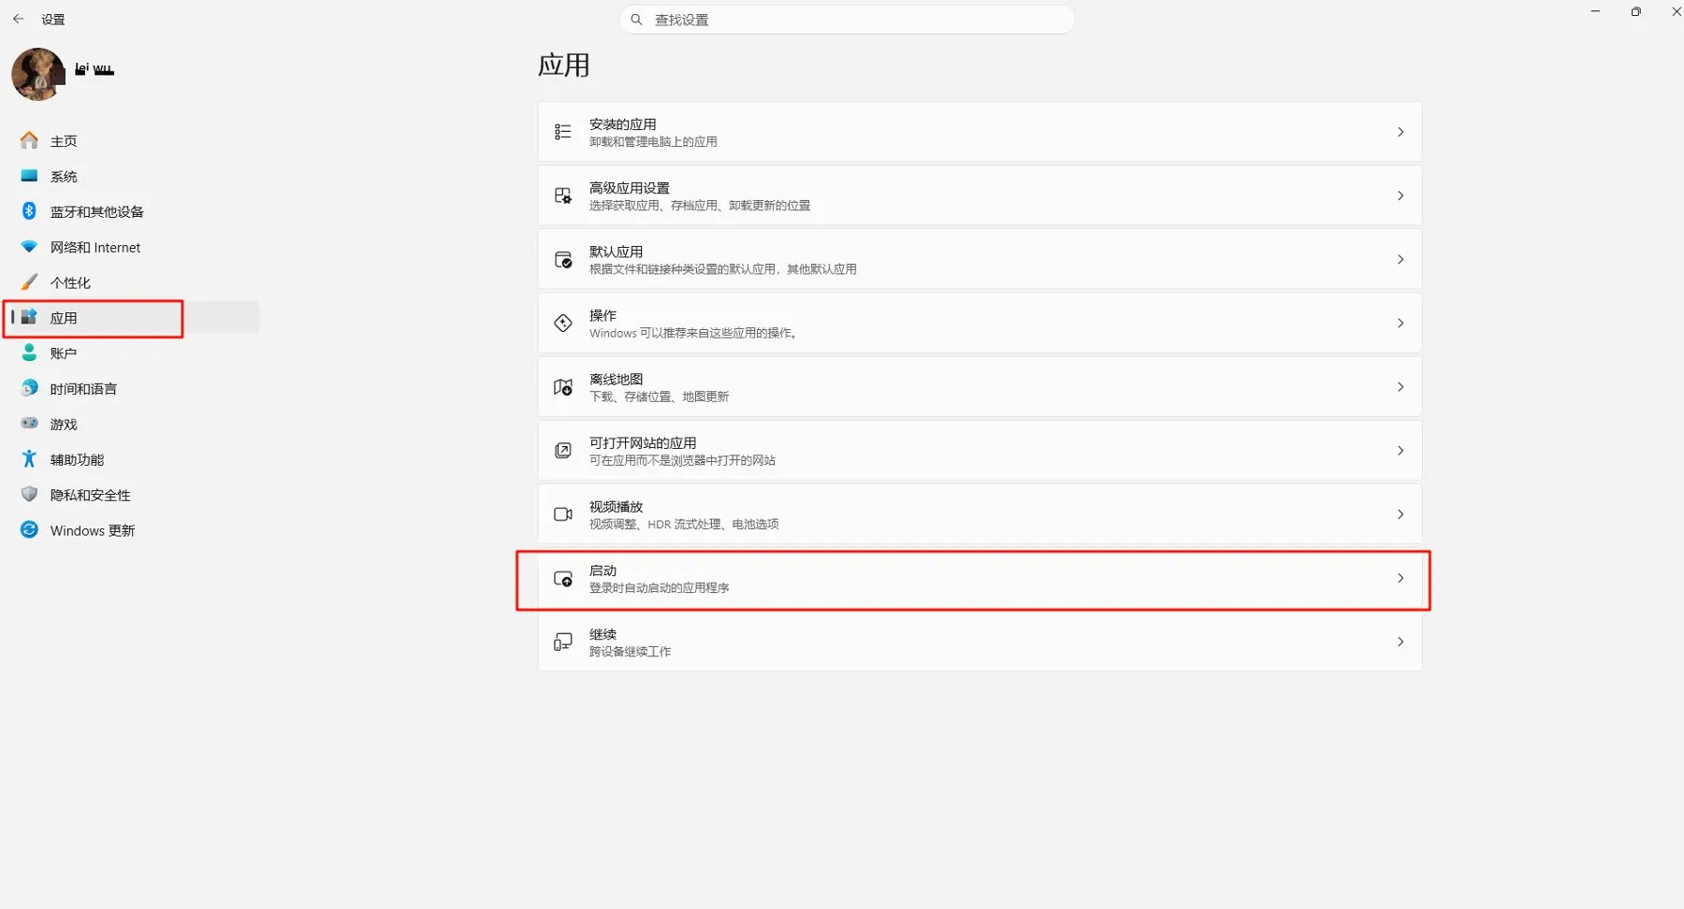
Task: Click the back arrow in title bar
Action: (19, 19)
